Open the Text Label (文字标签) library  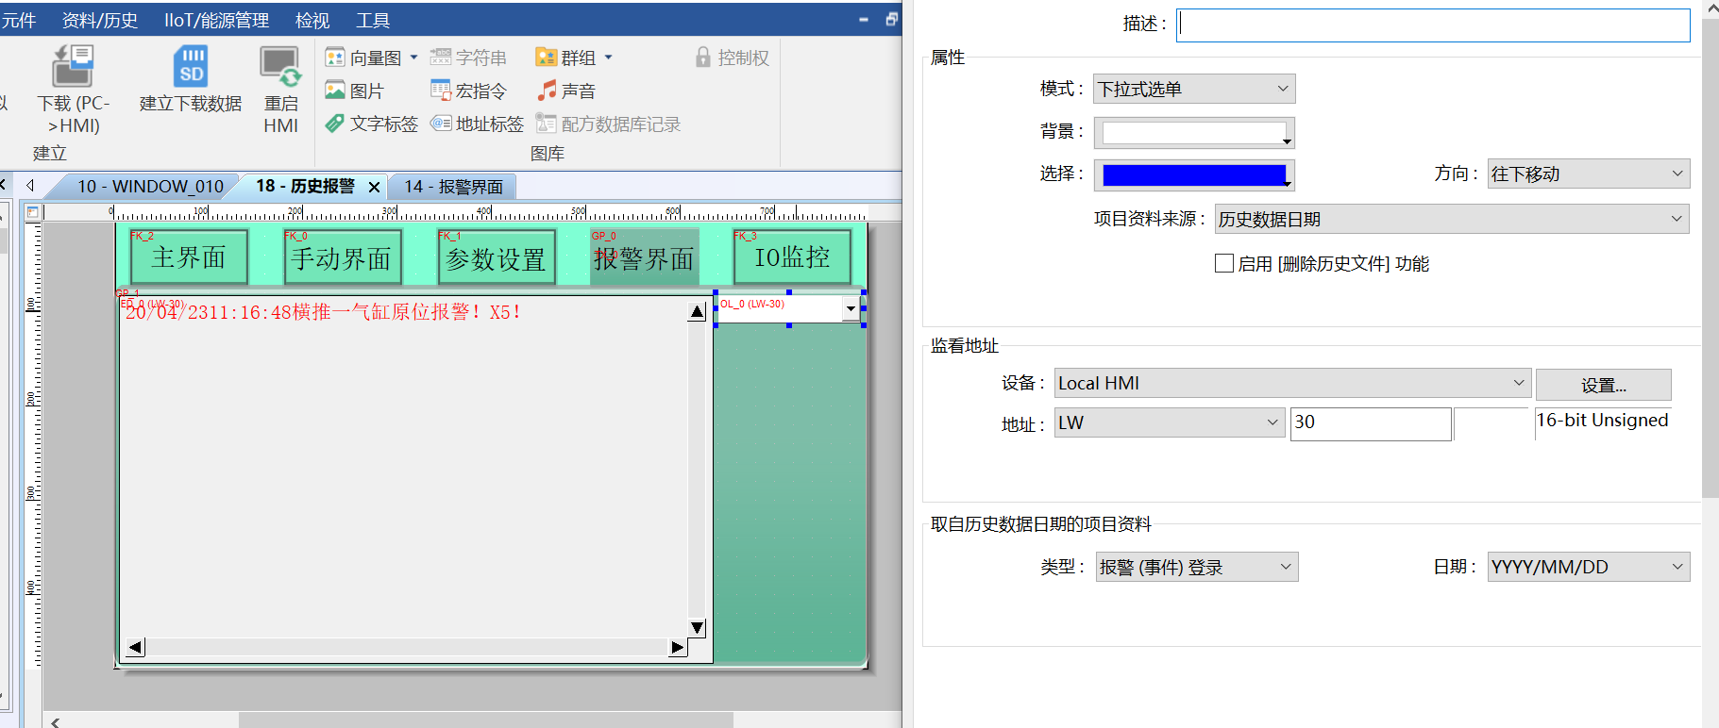click(371, 124)
